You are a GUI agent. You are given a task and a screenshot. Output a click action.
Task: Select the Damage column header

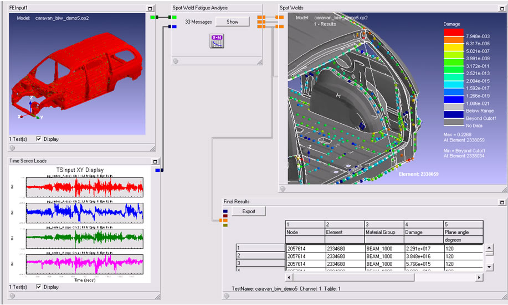(x=424, y=232)
